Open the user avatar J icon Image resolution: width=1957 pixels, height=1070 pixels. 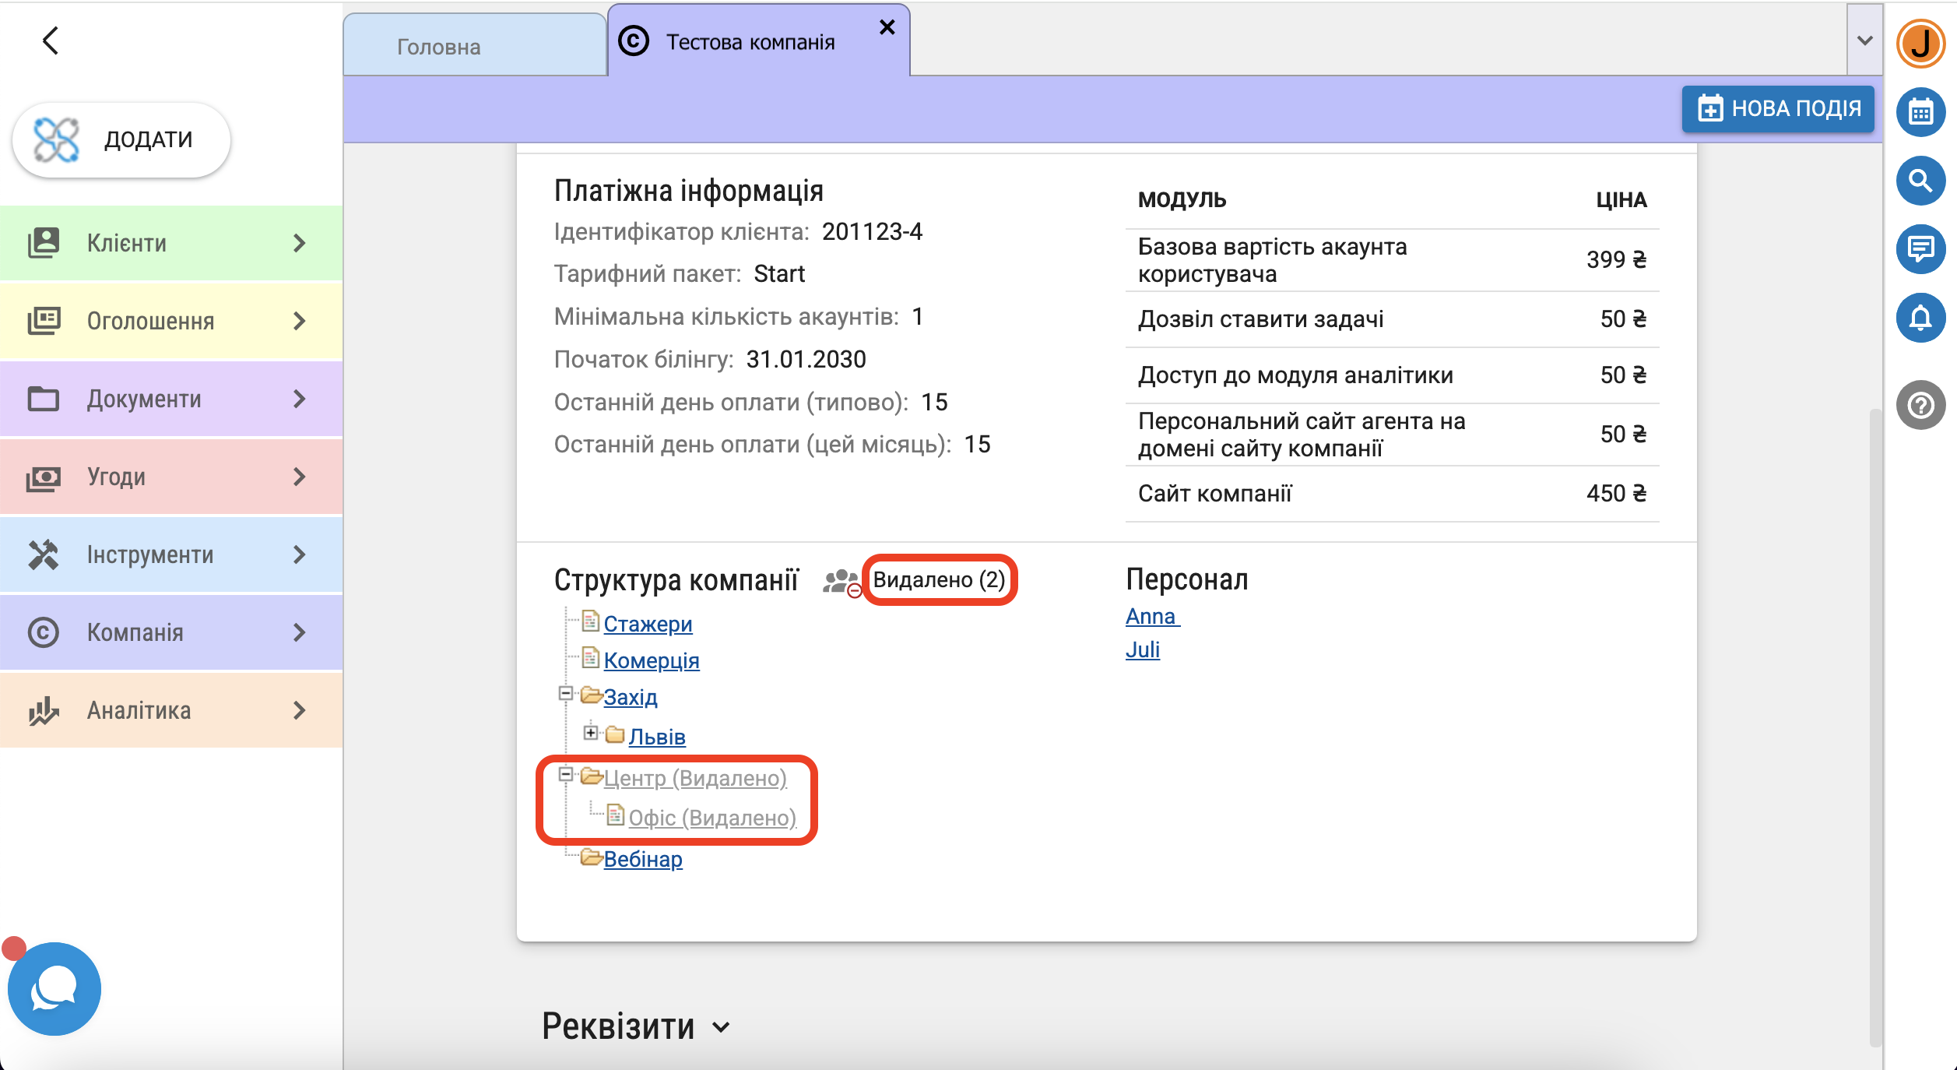point(1920,44)
